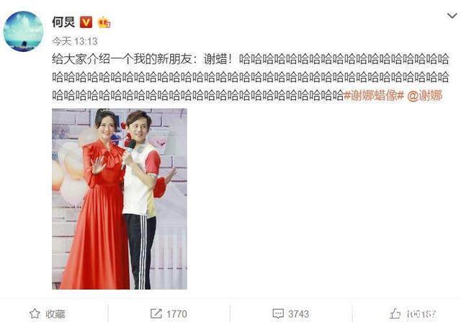Click the star favorite icon
Screen dimensions: 461x322
click(35, 313)
